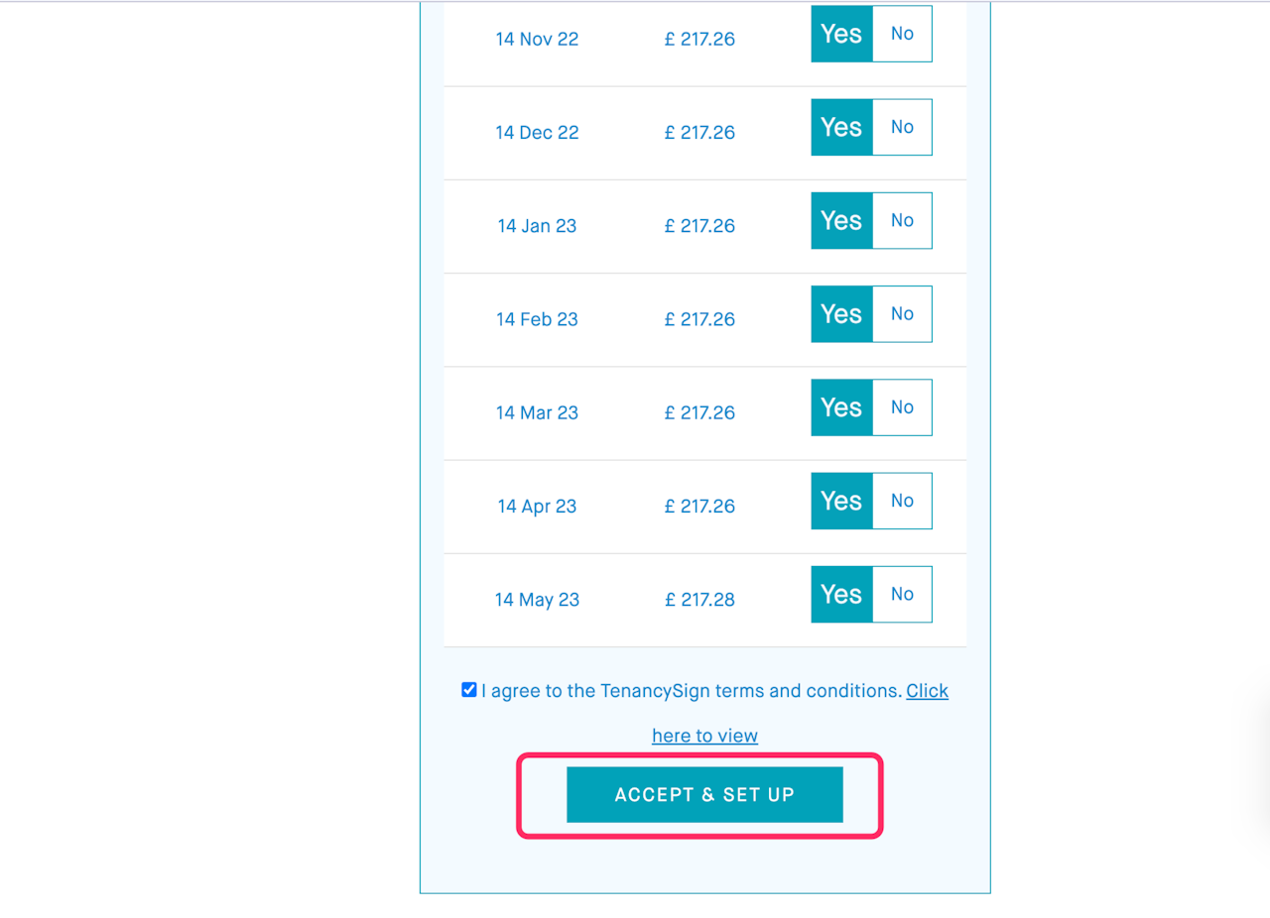Toggle 14 May 23 payment to No
The image size is (1270, 918).
pos(902,594)
